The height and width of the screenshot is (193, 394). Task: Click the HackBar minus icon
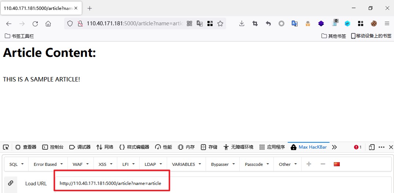point(323,164)
